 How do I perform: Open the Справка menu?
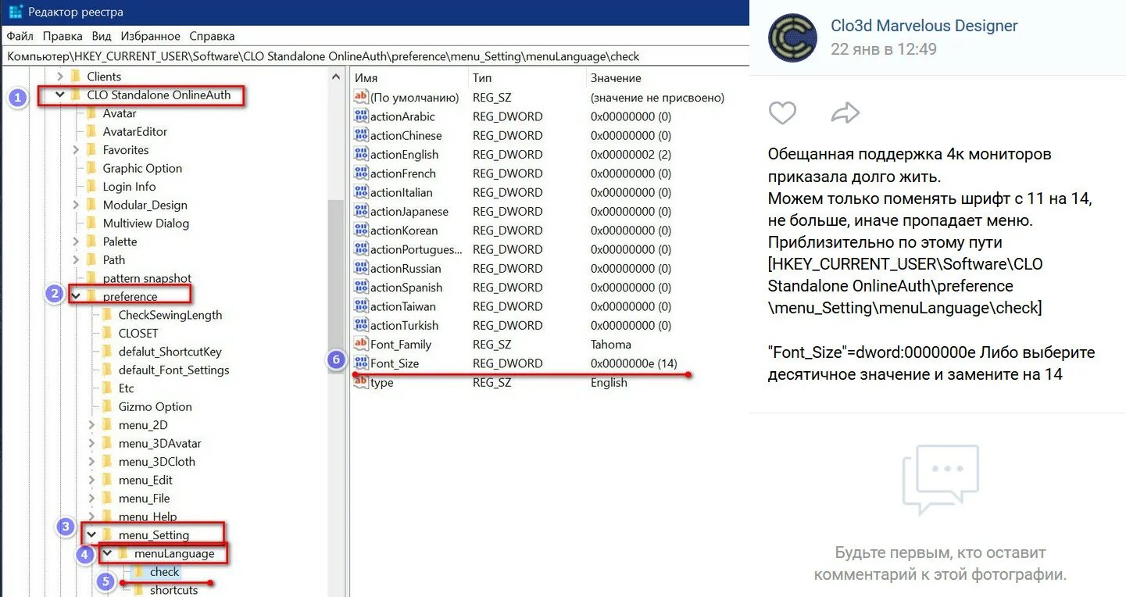(x=212, y=36)
